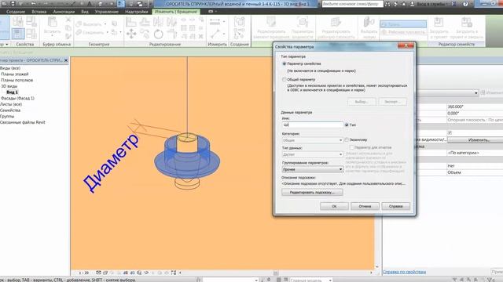
Task: Select the Offset tool in the ribbon
Action: tap(145, 22)
